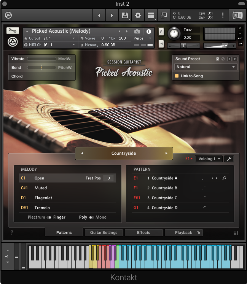The width and height of the screenshot is (247, 284).
Task: Click the instrument volume slider
Action: click(x=220, y=46)
